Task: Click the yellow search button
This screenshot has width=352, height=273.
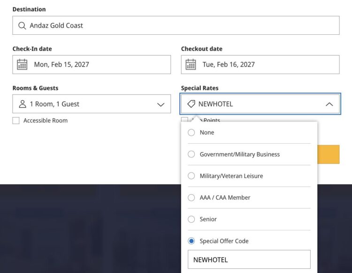Action: click(329, 155)
